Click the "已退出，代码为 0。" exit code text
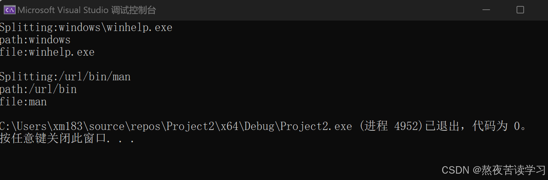The image size is (548, 180). click(475, 127)
